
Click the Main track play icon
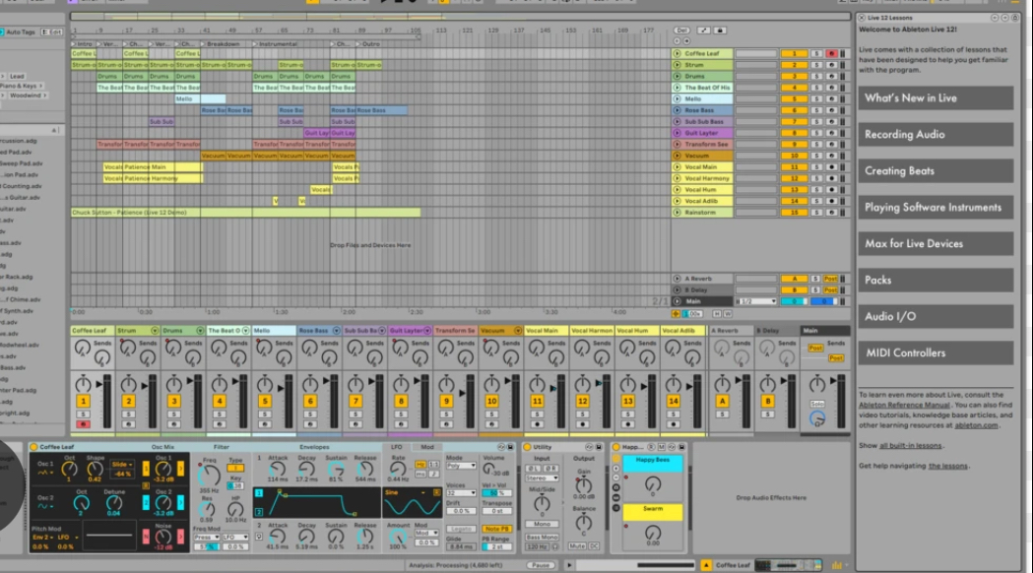click(677, 301)
